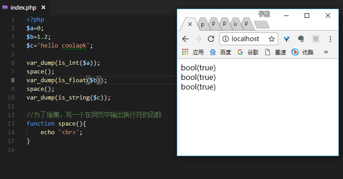Reload the localhost page

tap(211, 39)
